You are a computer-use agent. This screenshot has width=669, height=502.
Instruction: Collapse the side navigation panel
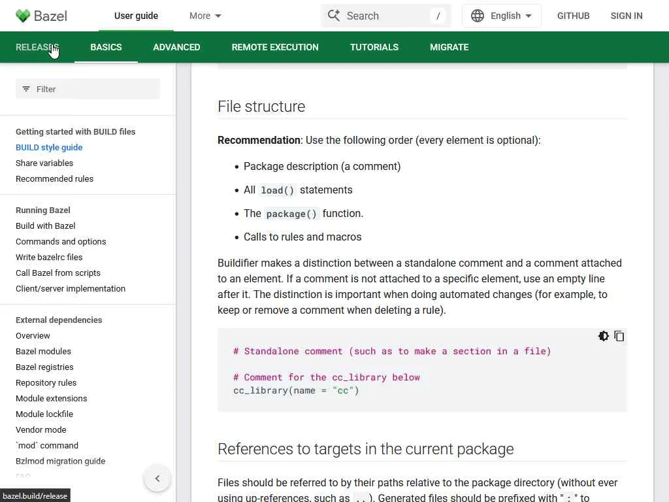157,478
